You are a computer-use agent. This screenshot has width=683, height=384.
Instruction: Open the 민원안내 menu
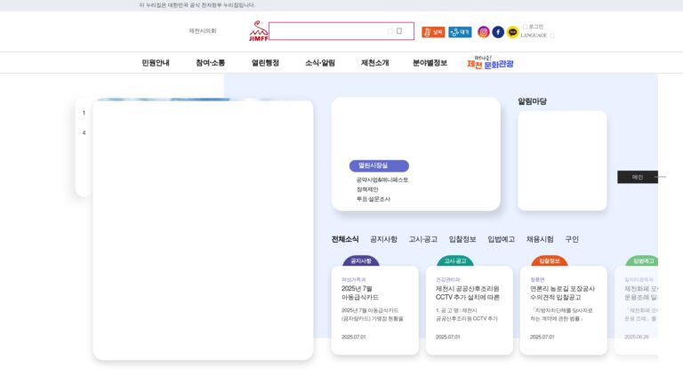156,63
